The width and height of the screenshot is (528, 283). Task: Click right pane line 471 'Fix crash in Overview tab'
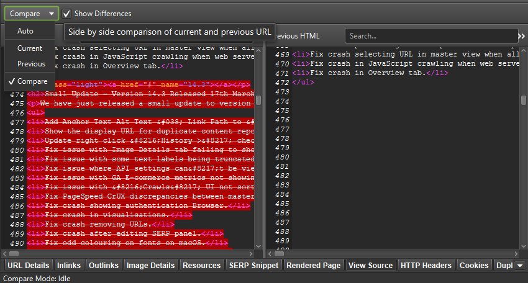tap(370, 73)
